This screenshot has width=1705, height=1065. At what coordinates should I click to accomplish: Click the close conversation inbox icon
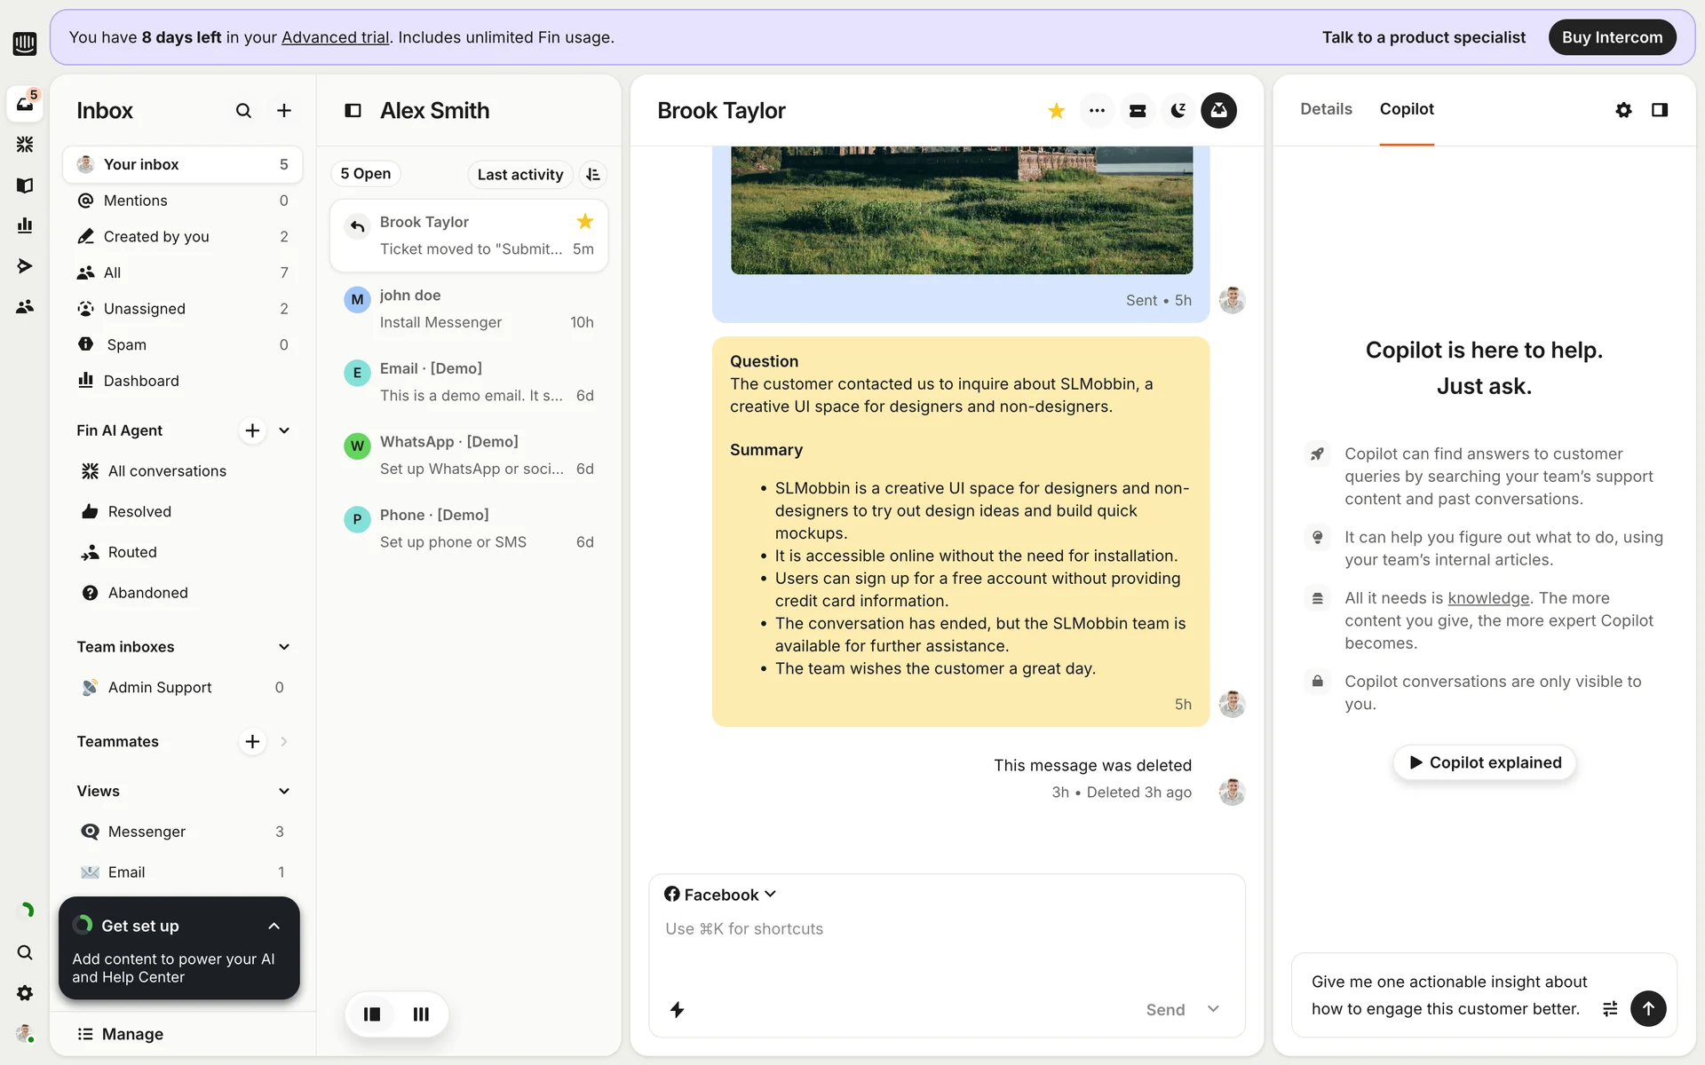click(x=1218, y=111)
